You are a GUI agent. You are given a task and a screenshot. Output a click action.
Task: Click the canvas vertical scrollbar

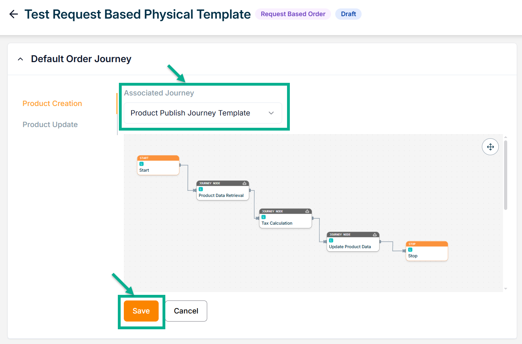(505, 176)
